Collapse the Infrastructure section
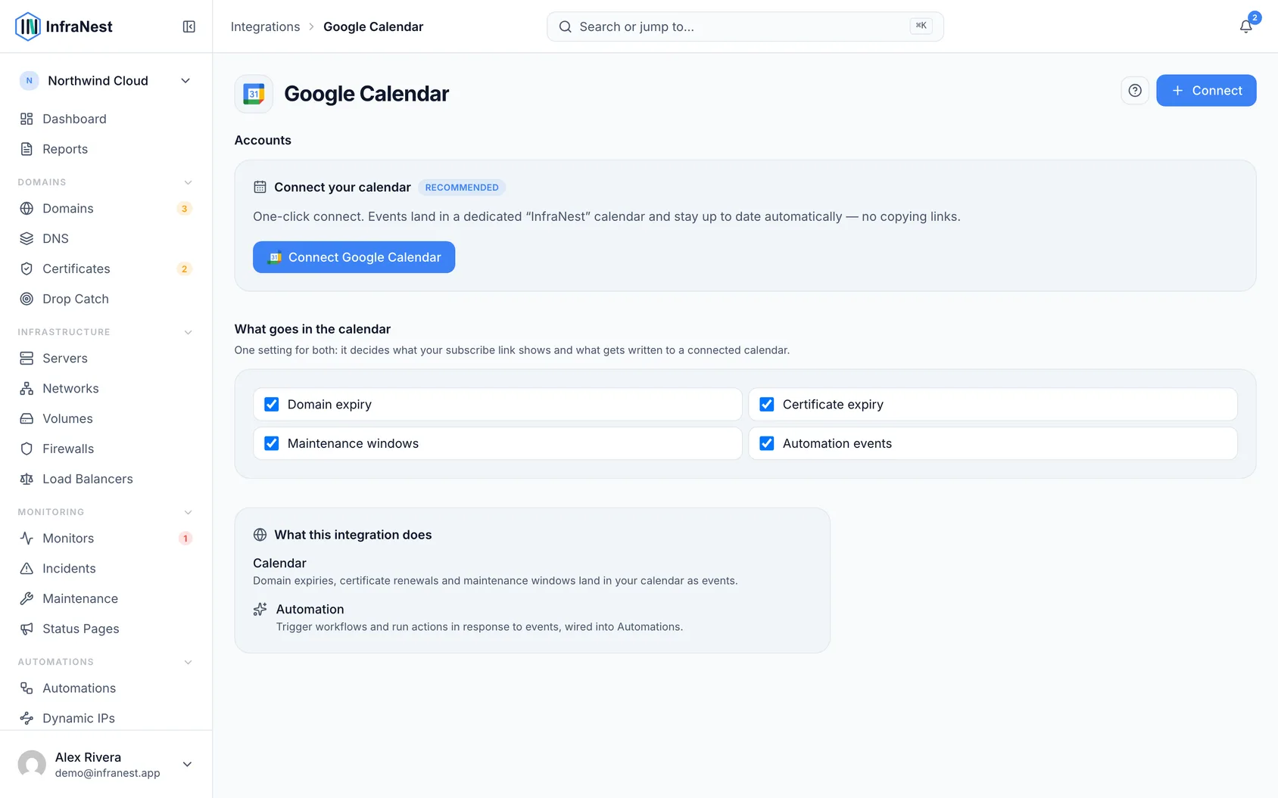This screenshot has width=1278, height=798. [x=188, y=332]
